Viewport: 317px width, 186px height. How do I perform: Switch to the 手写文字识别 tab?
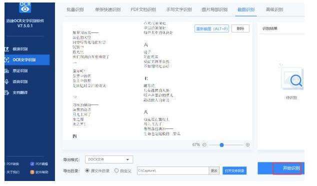tap(179, 9)
